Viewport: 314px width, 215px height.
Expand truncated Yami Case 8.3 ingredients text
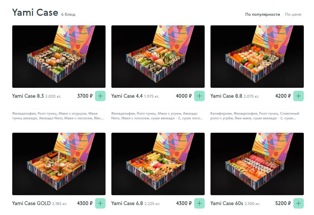58,116
